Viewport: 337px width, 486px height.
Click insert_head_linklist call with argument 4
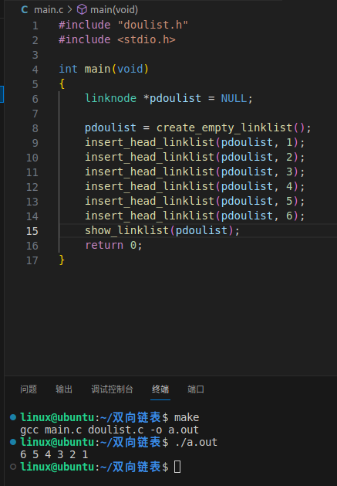coord(195,186)
